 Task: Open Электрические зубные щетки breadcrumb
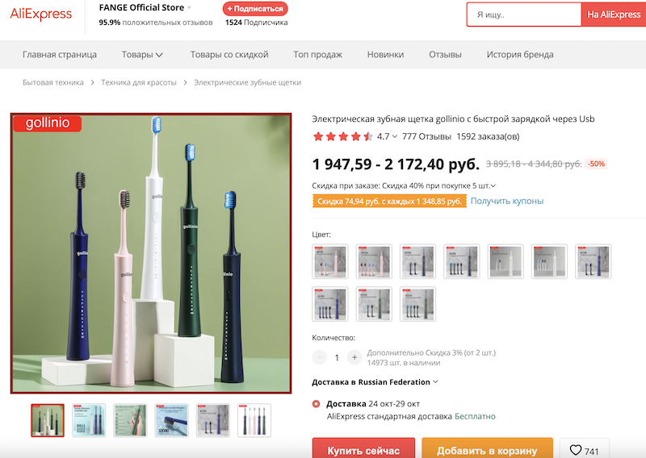click(x=247, y=82)
